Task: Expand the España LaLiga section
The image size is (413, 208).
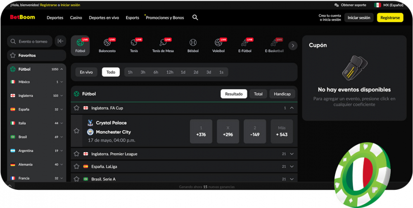Action: [292, 166]
